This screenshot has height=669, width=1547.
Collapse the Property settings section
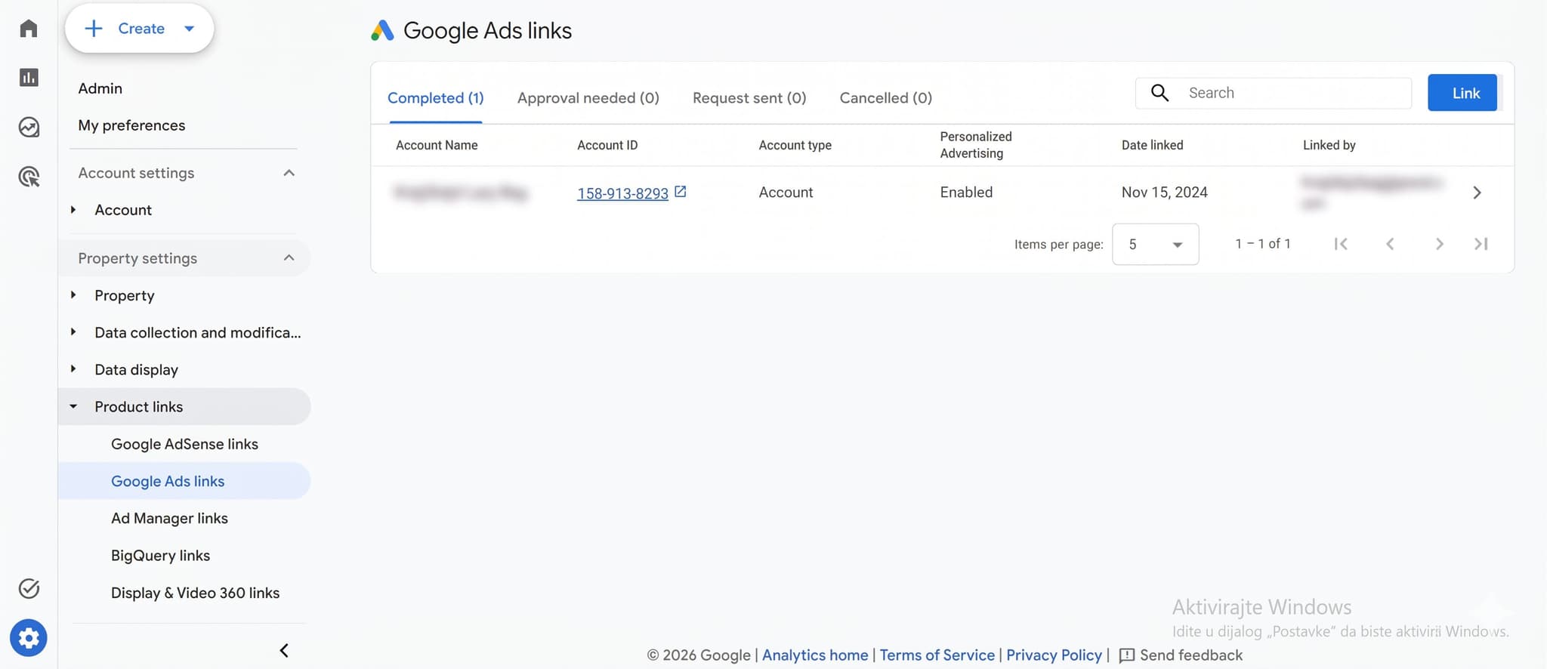click(x=289, y=258)
